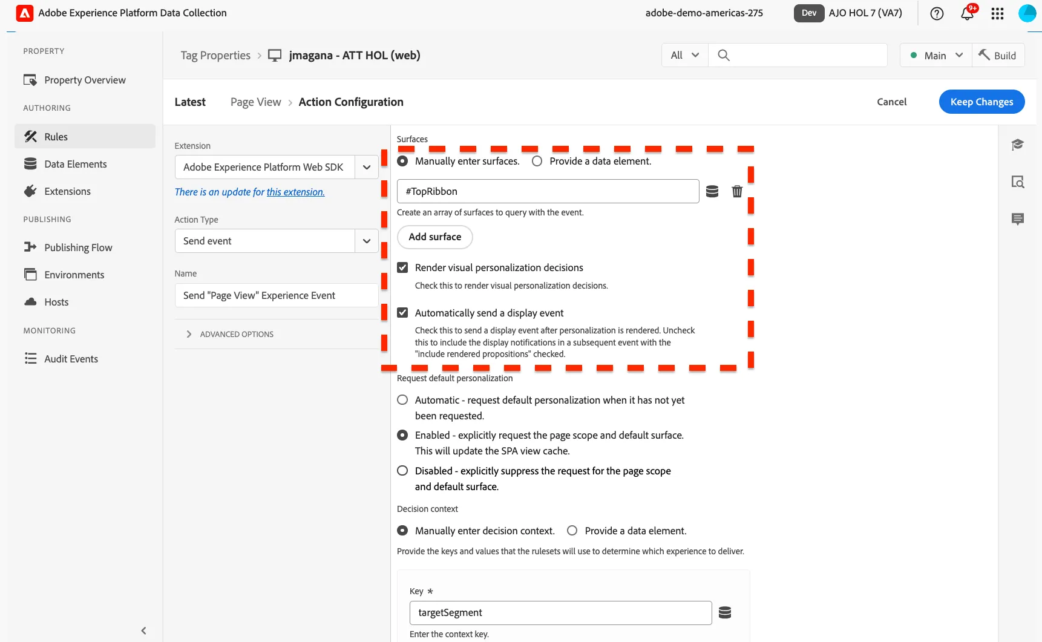The width and height of the screenshot is (1042, 642).
Task: Collapse the left sidebar with chevron
Action: (143, 631)
